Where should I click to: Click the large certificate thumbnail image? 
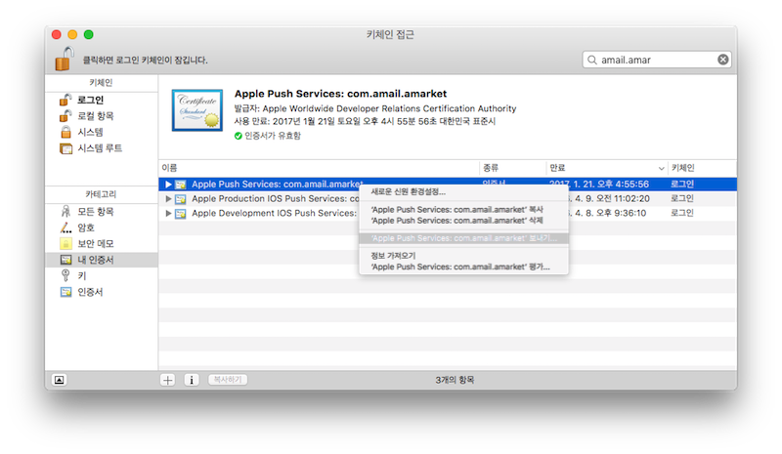197,110
